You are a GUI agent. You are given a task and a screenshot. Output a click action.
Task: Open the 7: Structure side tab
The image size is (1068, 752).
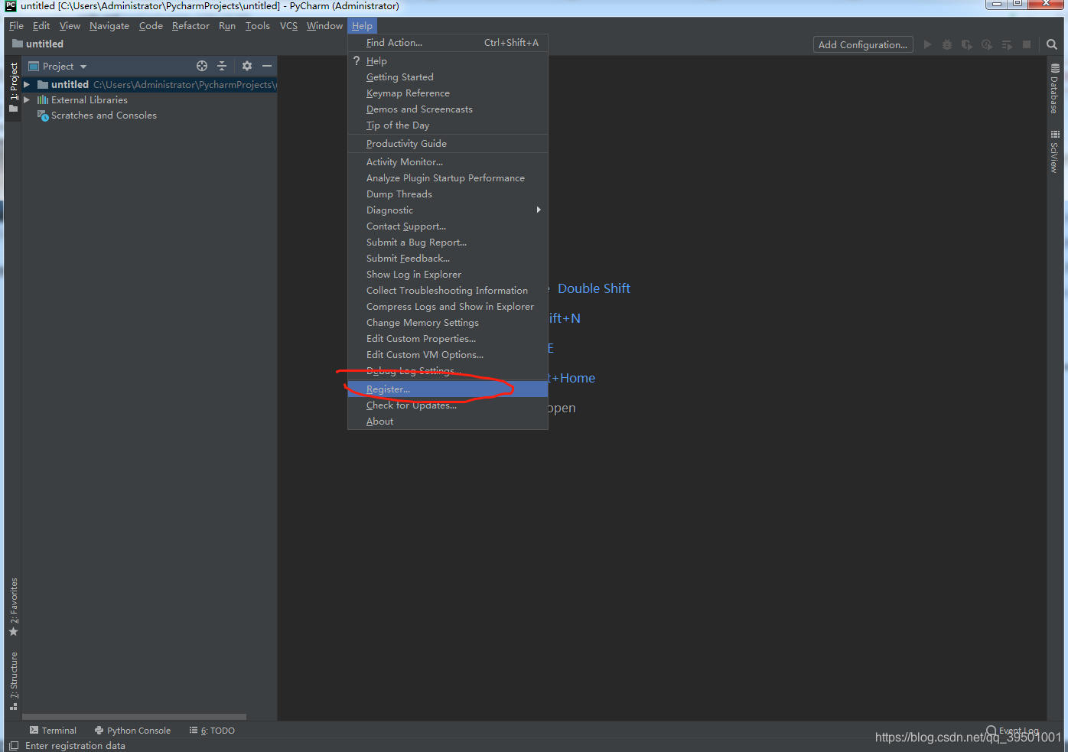(x=13, y=681)
